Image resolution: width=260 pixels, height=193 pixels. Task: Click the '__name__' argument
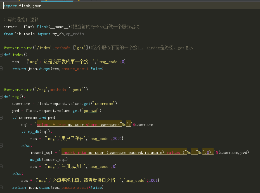pos(59,27)
